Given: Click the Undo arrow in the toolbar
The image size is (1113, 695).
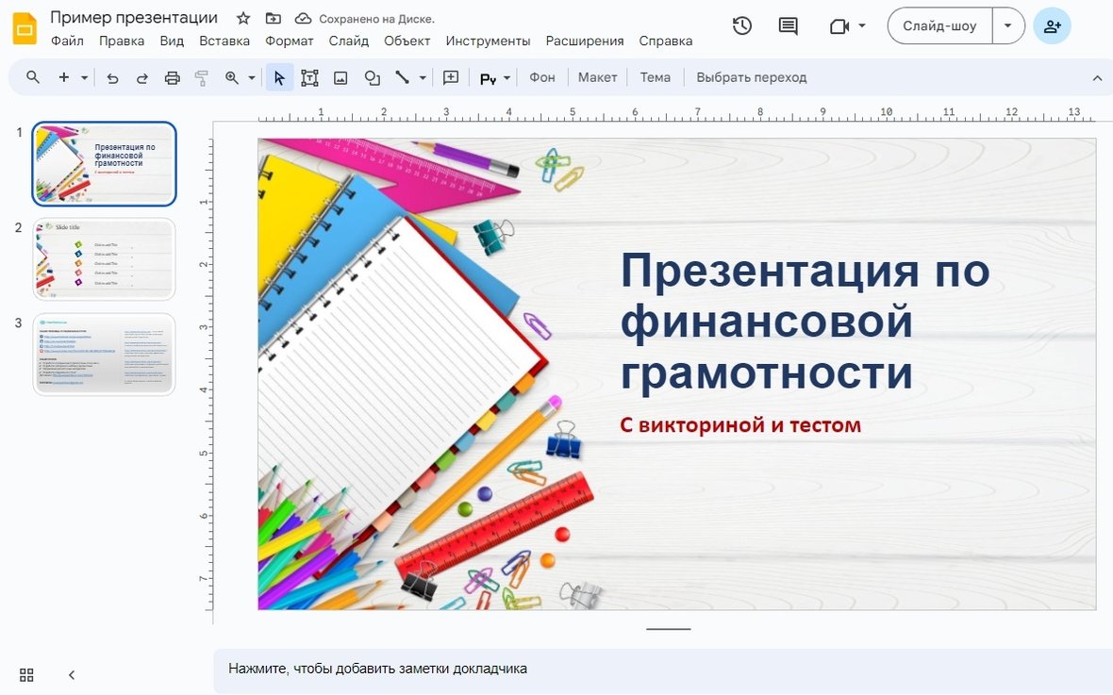Looking at the screenshot, I should pos(113,78).
